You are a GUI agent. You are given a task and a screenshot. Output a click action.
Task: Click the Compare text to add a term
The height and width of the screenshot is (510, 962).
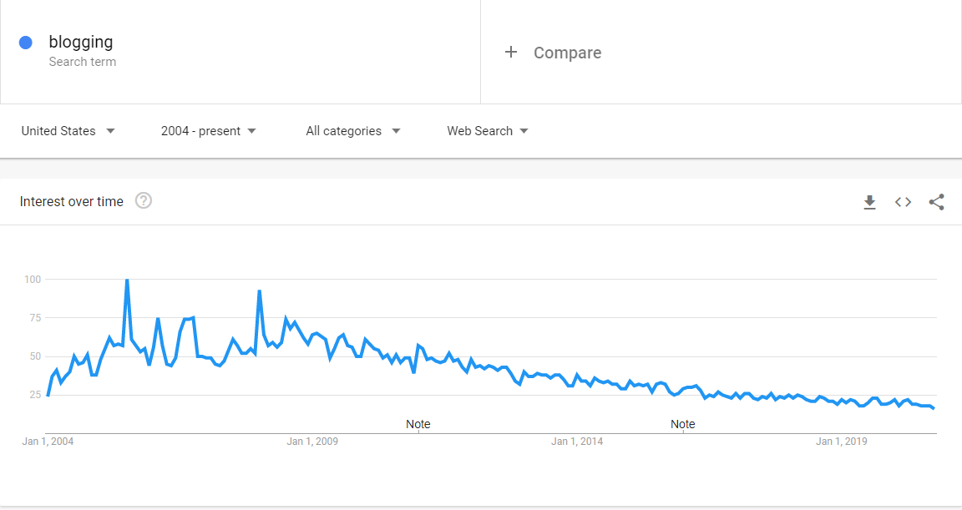568,53
